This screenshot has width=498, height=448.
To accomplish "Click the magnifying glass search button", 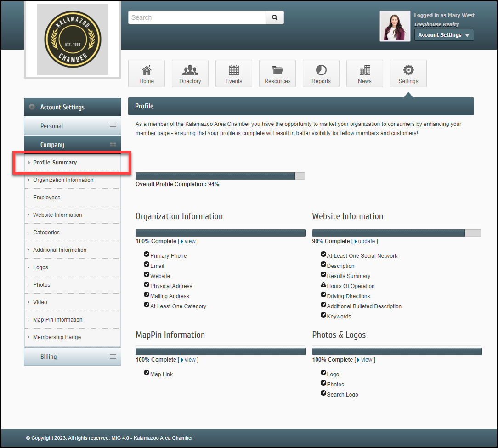I will pyautogui.click(x=275, y=17).
